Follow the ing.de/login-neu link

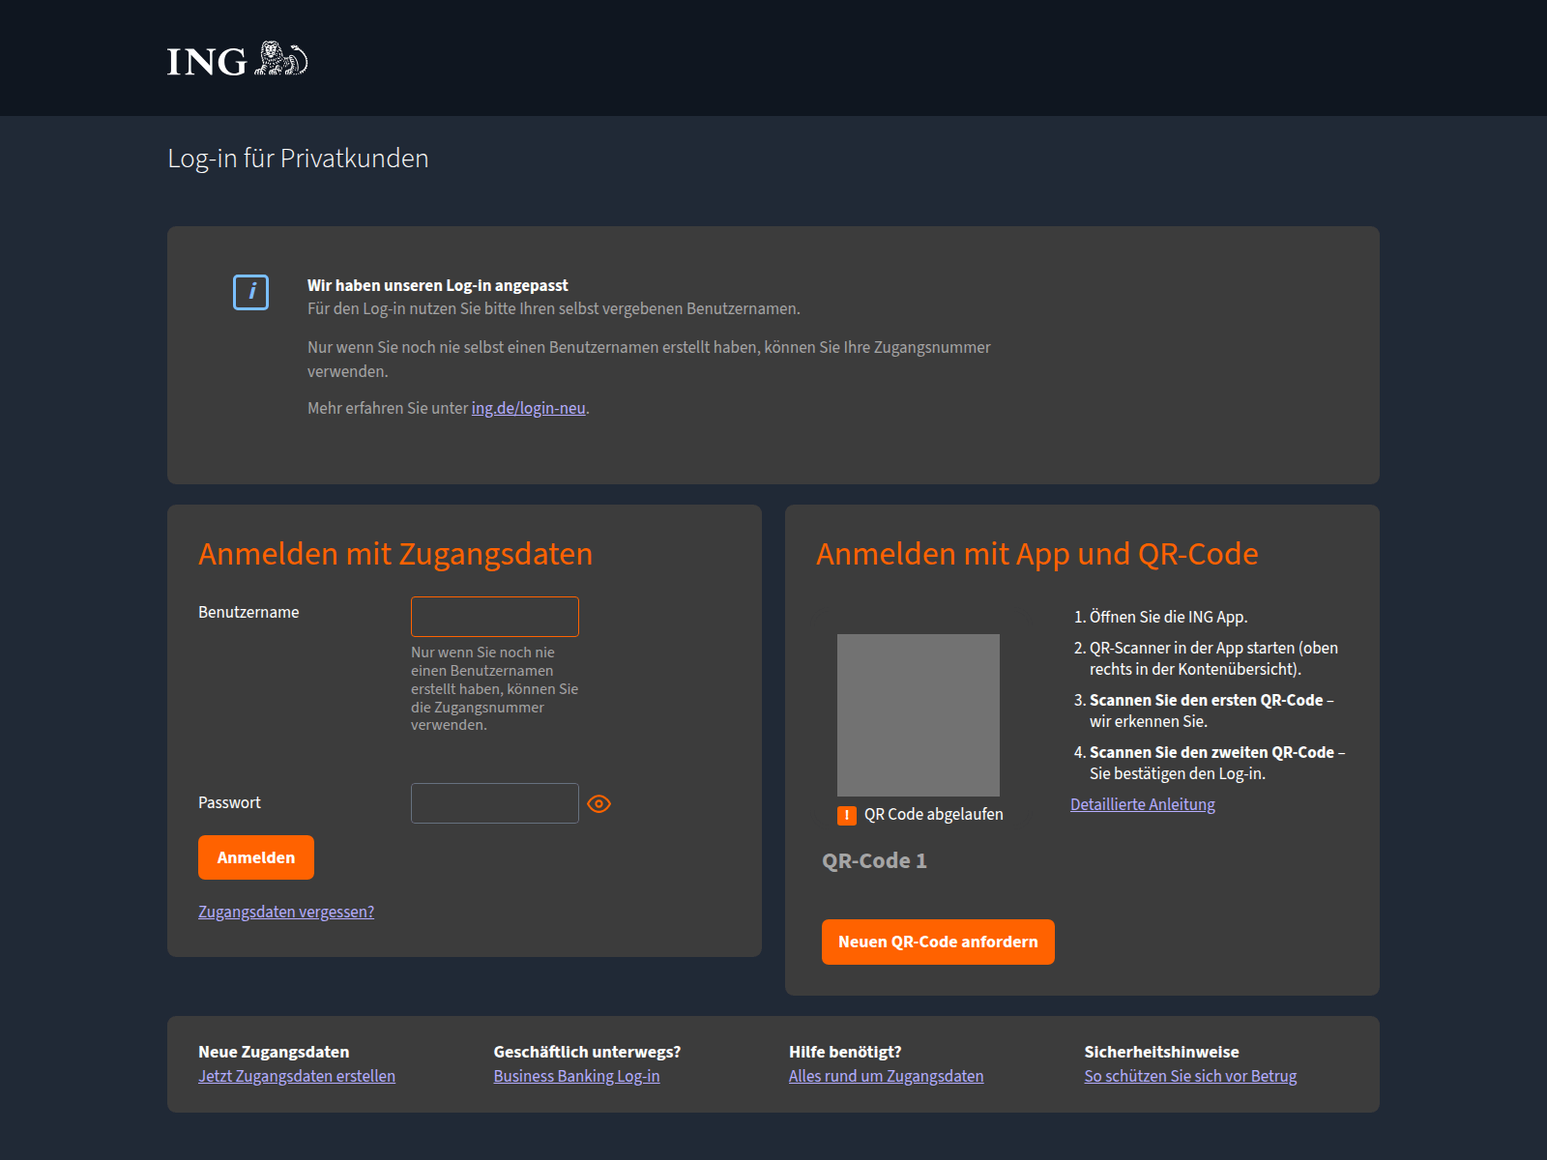click(x=529, y=408)
